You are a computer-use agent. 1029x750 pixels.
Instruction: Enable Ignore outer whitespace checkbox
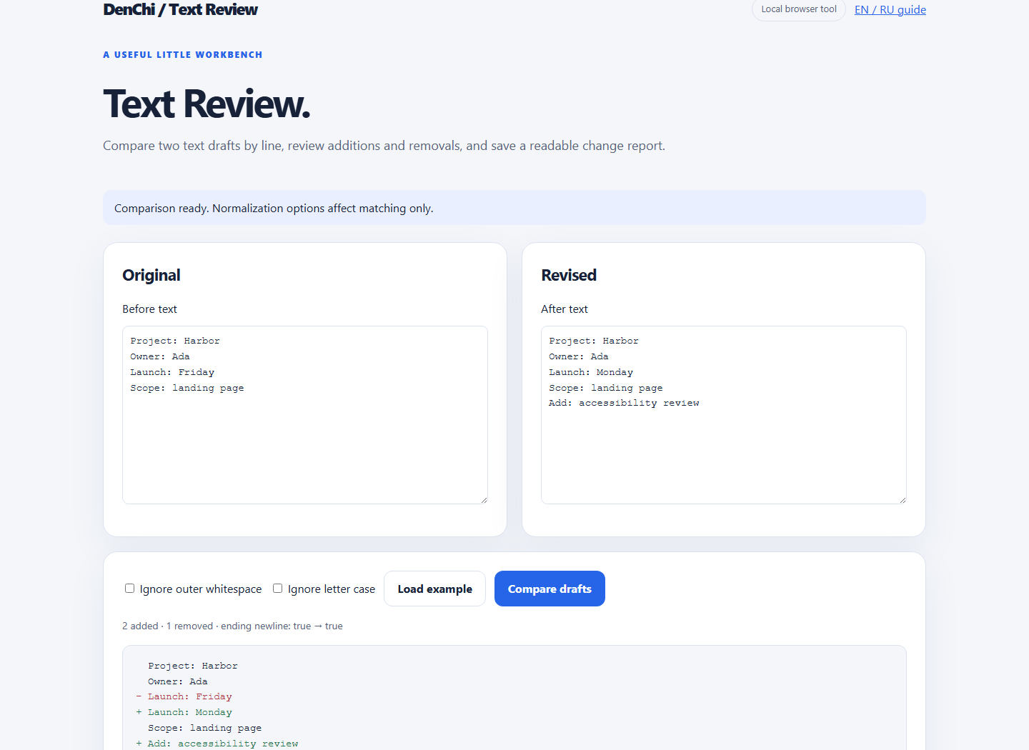(129, 589)
